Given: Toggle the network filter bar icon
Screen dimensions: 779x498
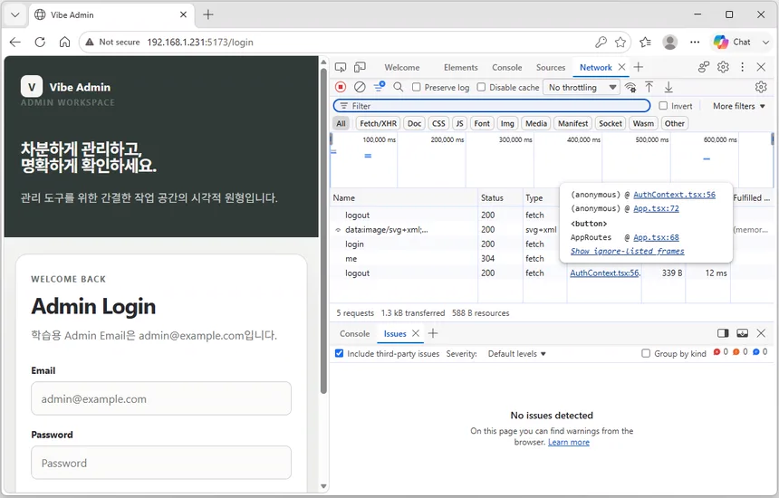Looking at the screenshot, I should pos(379,87).
